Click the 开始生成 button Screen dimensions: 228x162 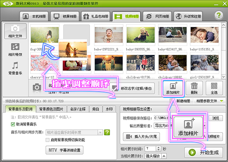point(204,152)
